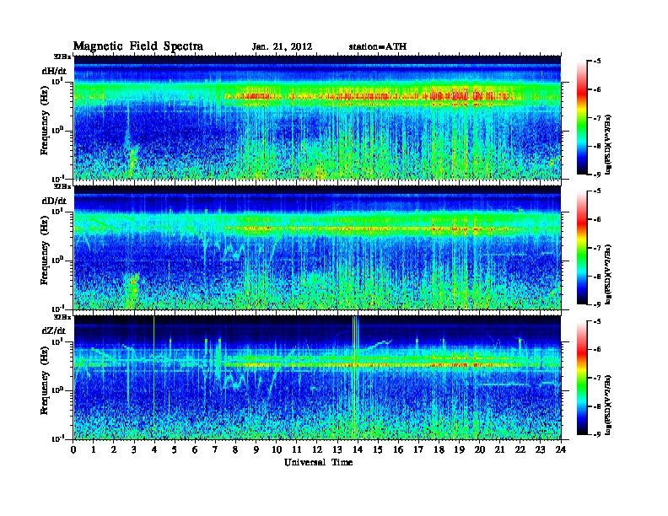Click hour 7 on the time axis
668x516 pixels.
coord(215,450)
